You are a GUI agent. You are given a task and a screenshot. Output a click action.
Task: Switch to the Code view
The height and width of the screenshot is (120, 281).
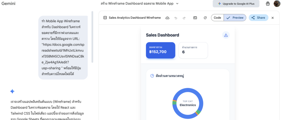click(217, 18)
